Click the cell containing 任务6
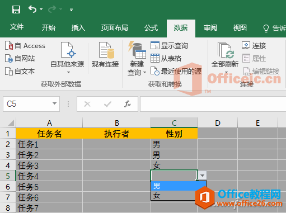Viewport: 286px width, 213px height. (x=49, y=197)
